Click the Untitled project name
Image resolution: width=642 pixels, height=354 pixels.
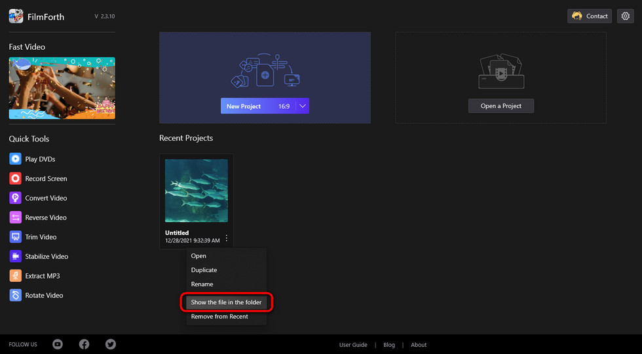(x=177, y=233)
